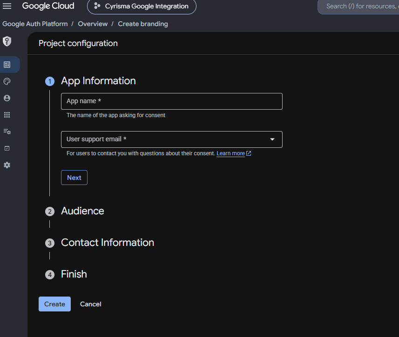Open Audience via the person sidebar icon
The image size is (399, 337).
[x=7, y=98]
